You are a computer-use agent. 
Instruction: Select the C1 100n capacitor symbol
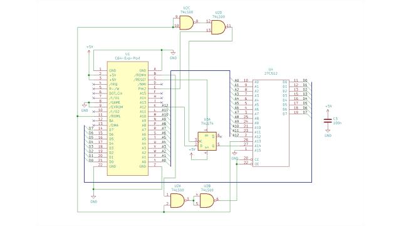pyautogui.click(x=328, y=121)
